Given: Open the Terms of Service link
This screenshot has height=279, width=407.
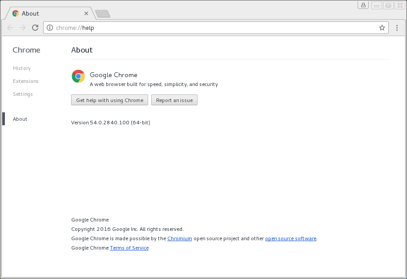Looking at the screenshot, I should tap(129, 248).
